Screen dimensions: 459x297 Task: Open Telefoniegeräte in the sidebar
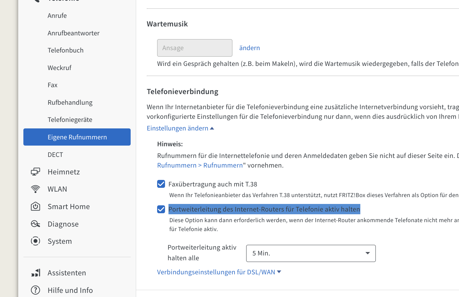coord(70,120)
